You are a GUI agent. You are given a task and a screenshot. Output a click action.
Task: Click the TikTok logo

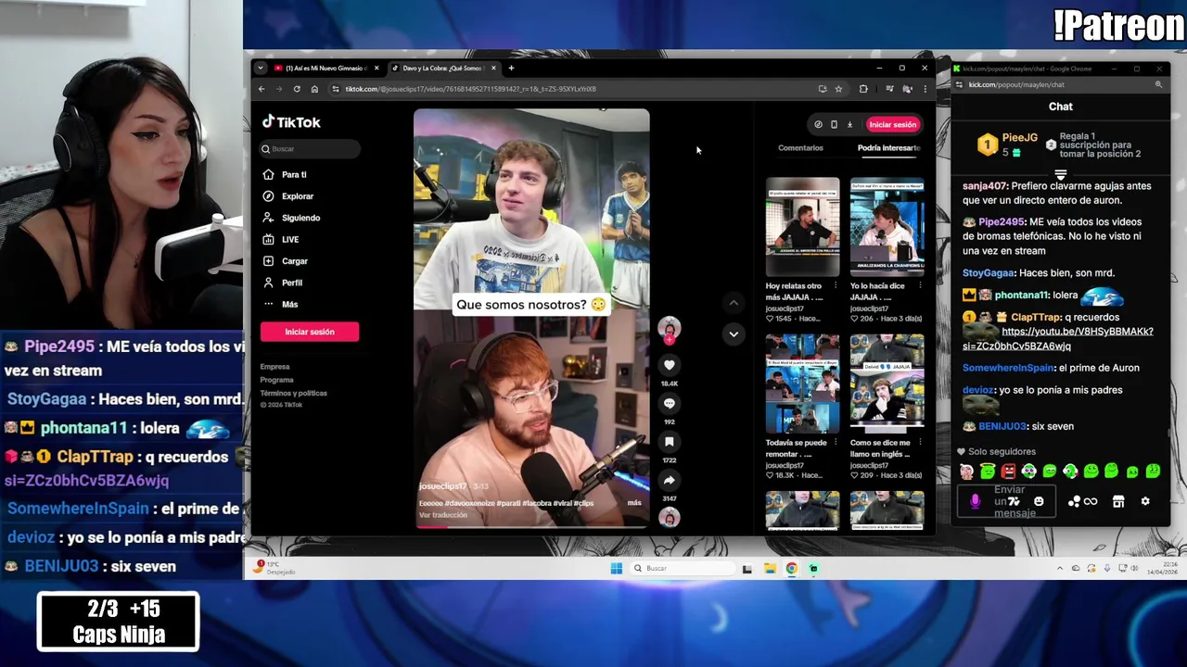point(291,121)
